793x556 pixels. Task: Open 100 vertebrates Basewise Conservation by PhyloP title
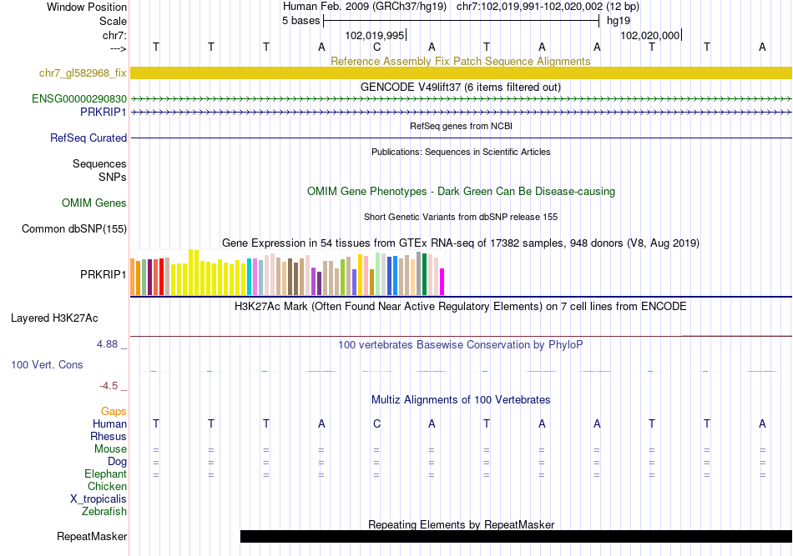click(461, 345)
